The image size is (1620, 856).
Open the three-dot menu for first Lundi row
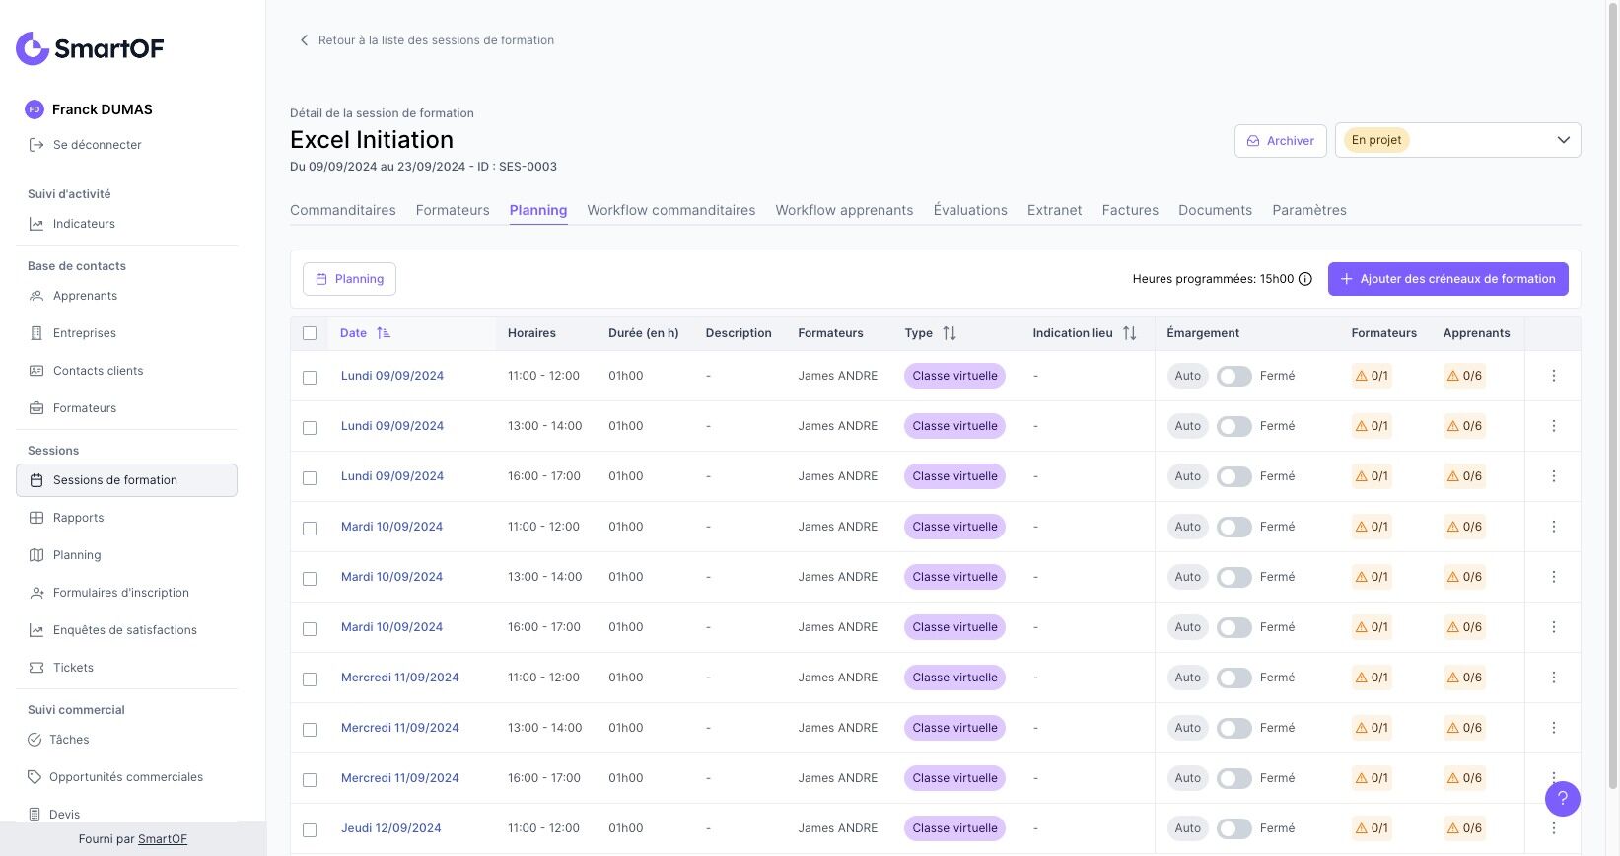coord(1553,376)
